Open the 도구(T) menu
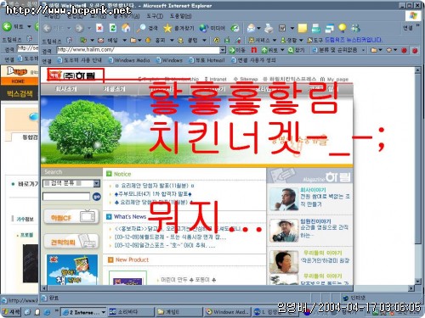 pos(155,16)
